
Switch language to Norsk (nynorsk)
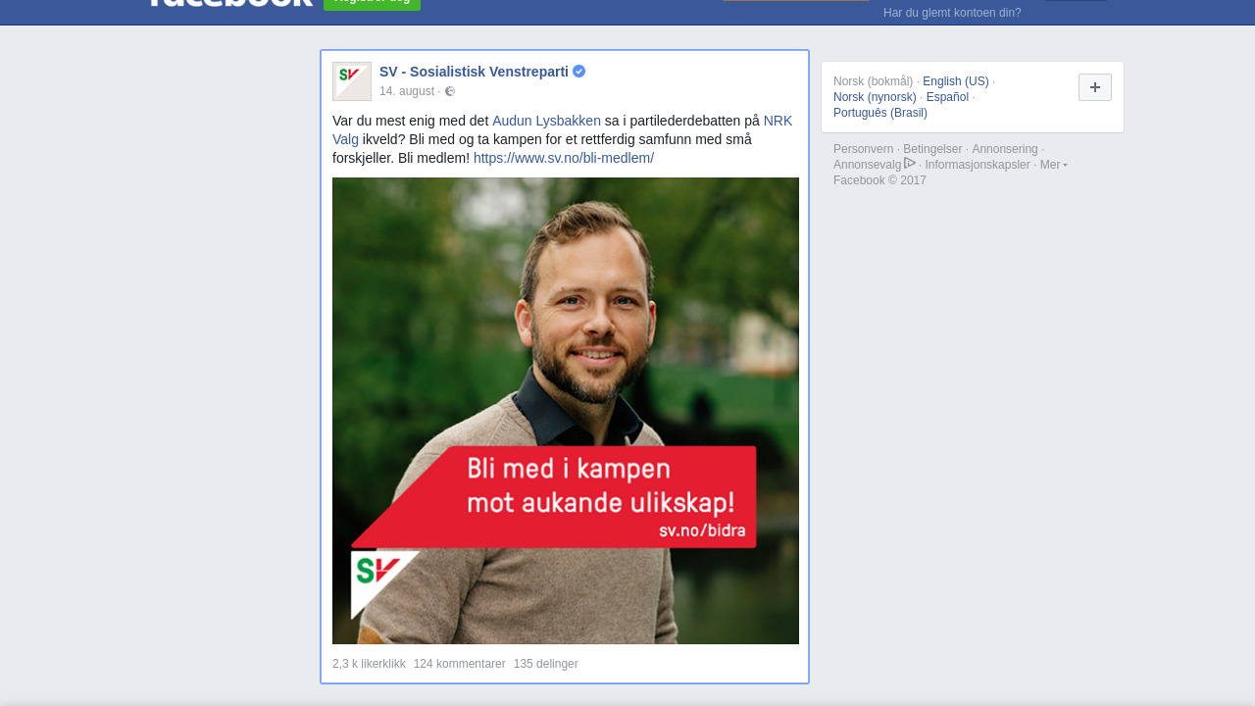[875, 97]
